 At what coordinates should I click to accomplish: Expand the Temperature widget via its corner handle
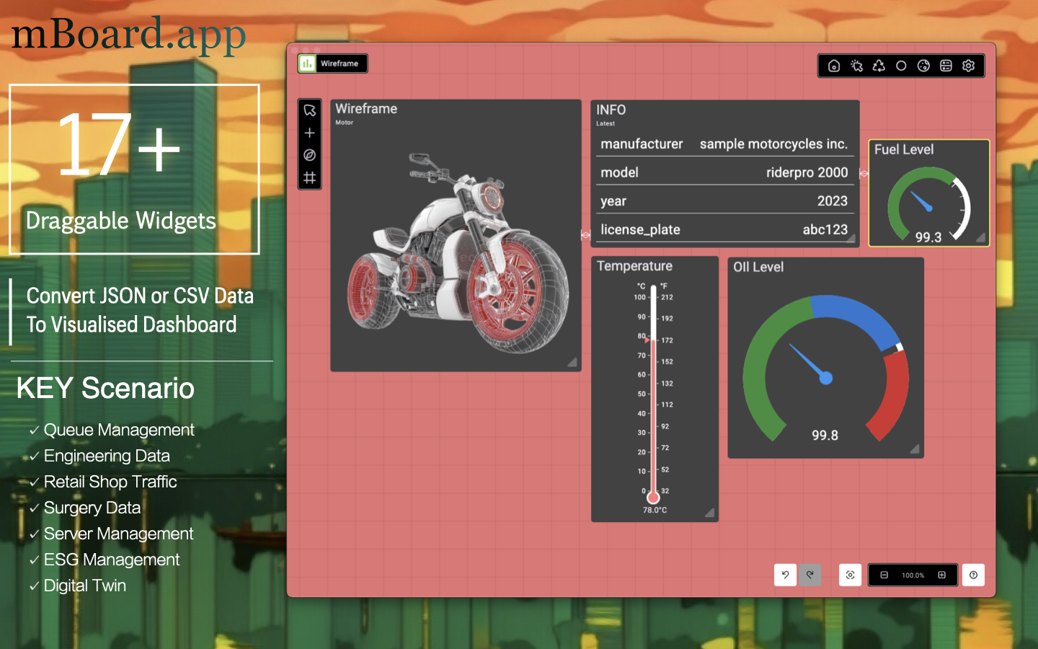[709, 513]
